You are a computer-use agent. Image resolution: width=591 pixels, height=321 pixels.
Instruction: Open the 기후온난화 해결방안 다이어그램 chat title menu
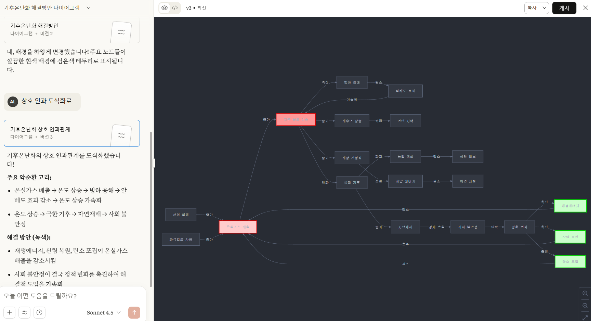point(47,8)
